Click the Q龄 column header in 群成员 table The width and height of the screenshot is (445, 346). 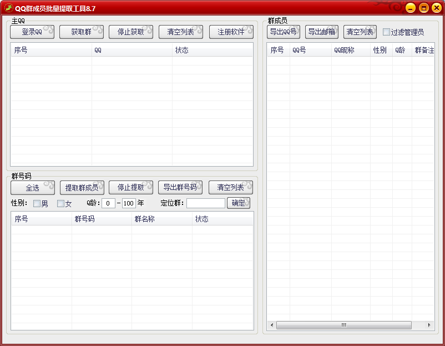click(x=402, y=50)
